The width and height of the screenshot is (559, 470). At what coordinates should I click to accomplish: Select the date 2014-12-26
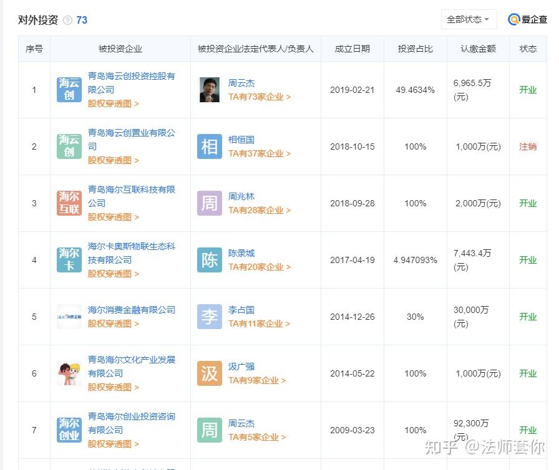tap(352, 317)
